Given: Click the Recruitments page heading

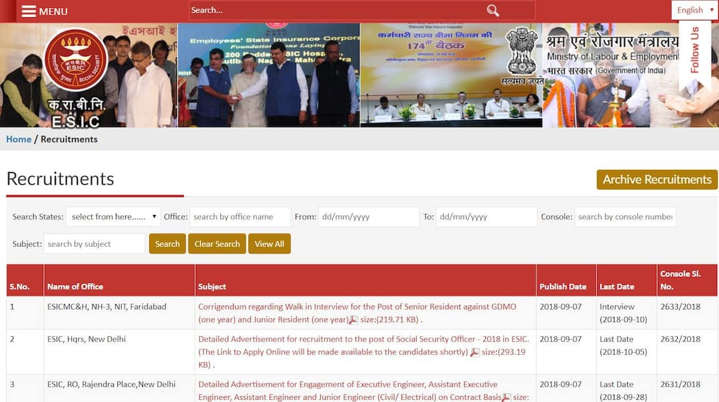Looking at the screenshot, I should pos(60,179).
